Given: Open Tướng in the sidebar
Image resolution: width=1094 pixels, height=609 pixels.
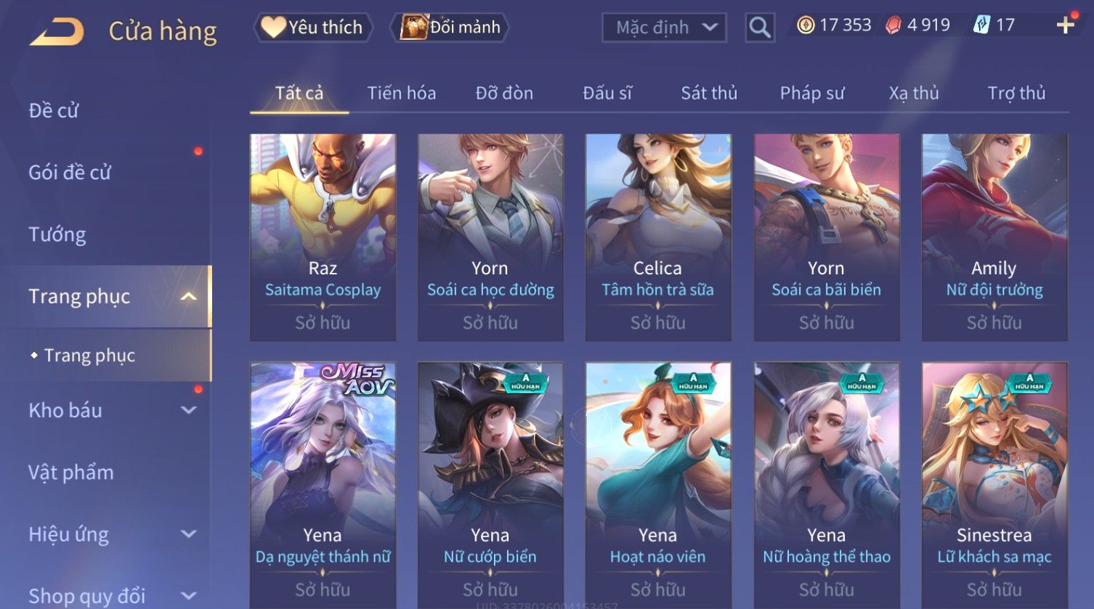Looking at the screenshot, I should [x=57, y=234].
